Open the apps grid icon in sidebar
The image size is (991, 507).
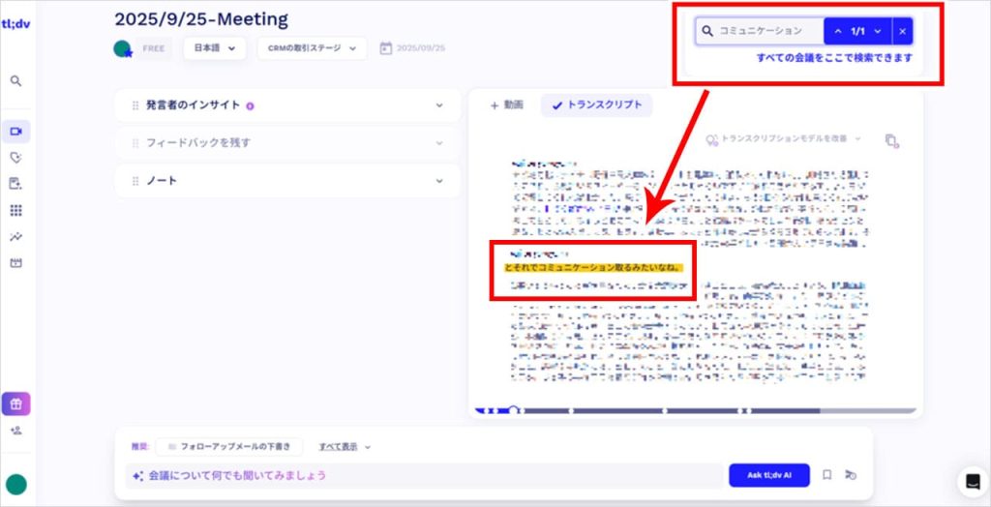[x=15, y=210]
